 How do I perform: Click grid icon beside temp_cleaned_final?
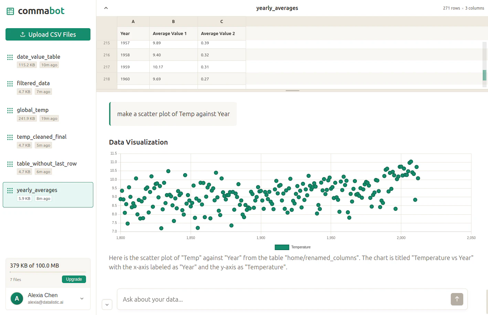(10, 137)
